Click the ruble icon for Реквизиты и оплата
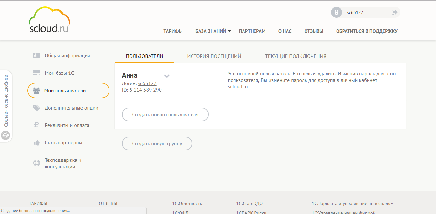The height and width of the screenshot is (214, 436). pos(36,125)
